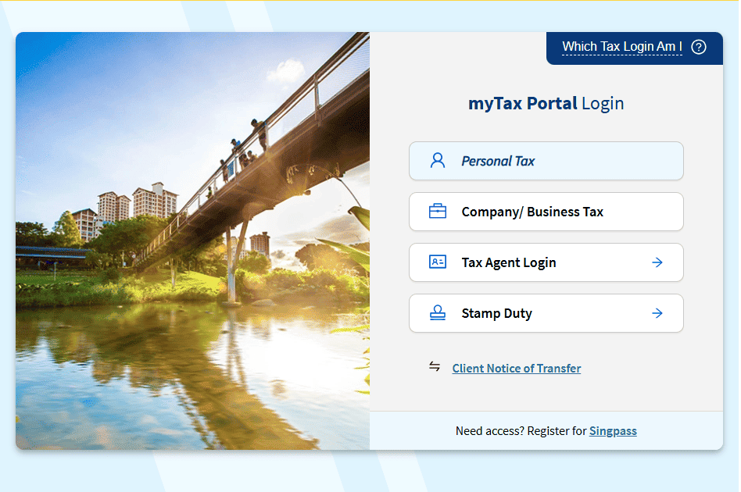Click the 'Need access? Register for' text
The height and width of the screenshot is (492, 741).
521,431
